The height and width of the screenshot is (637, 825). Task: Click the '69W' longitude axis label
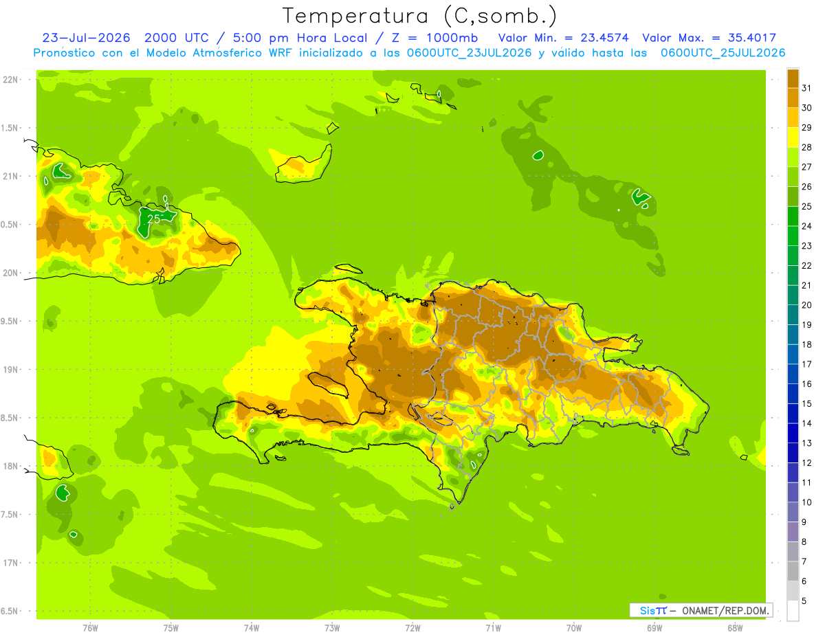(654, 627)
